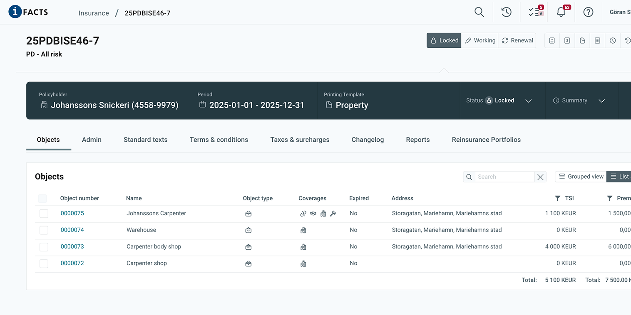Click the dollar sign document icon
This screenshot has width=631, height=315.
567,41
